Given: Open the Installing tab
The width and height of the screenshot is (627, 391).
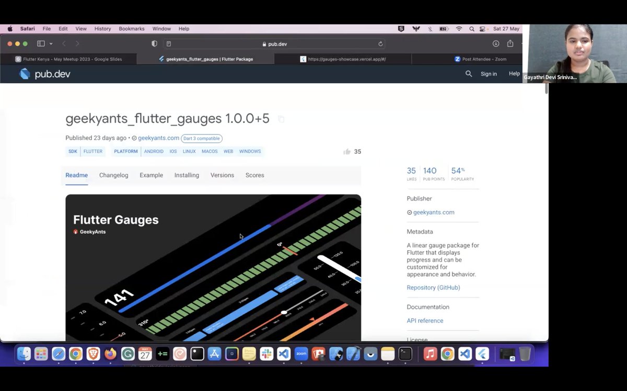Looking at the screenshot, I should pyautogui.click(x=187, y=175).
